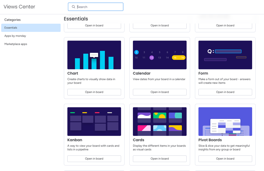Click Open in board above Form card
Screen dimensions: 264x171
point(225,26)
